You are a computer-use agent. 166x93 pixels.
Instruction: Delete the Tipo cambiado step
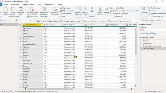pyautogui.click(x=142, y=49)
